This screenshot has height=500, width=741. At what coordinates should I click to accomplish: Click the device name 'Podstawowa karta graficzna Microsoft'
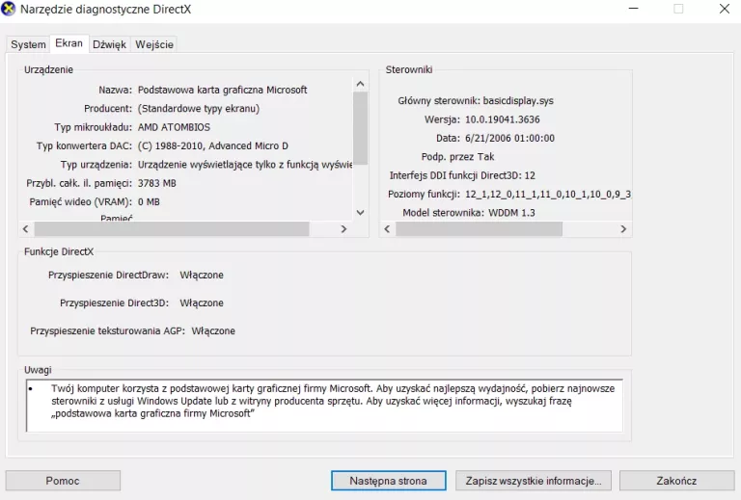tap(222, 90)
